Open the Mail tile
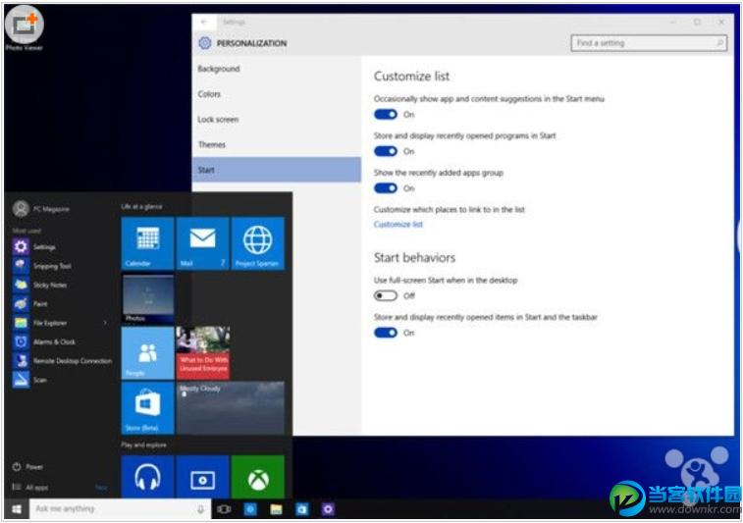 tap(202, 243)
